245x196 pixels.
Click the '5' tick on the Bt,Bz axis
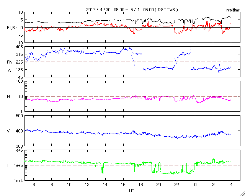[x=21, y=20]
